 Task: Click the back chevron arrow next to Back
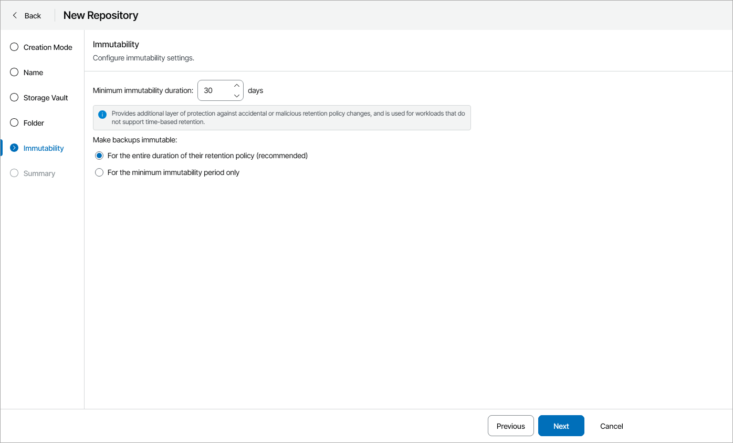[x=15, y=15]
